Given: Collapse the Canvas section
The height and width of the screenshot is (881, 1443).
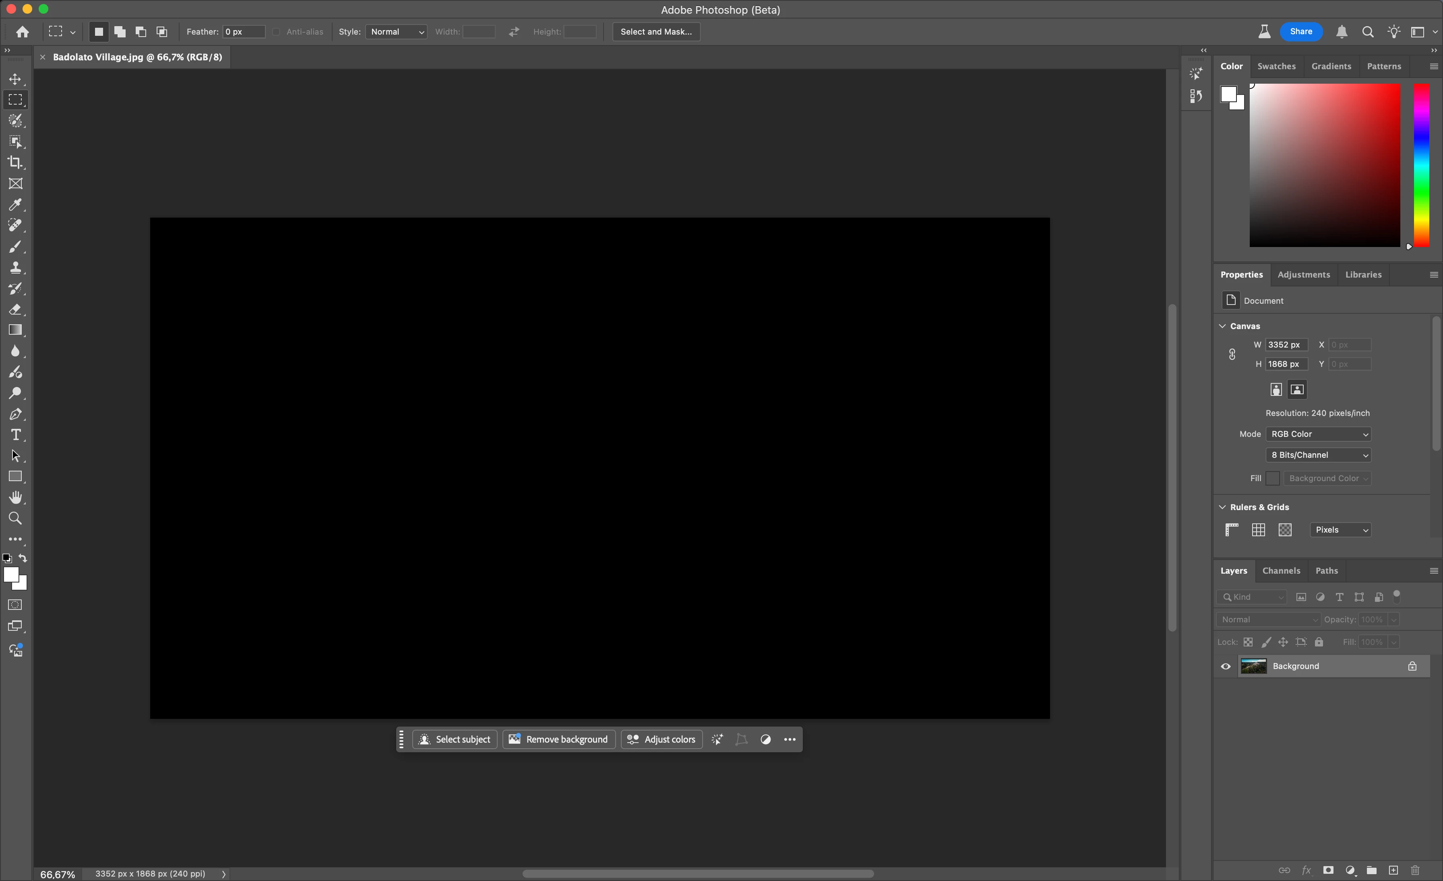Looking at the screenshot, I should click(1222, 326).
